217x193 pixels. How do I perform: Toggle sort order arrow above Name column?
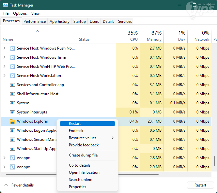[38, 31]
